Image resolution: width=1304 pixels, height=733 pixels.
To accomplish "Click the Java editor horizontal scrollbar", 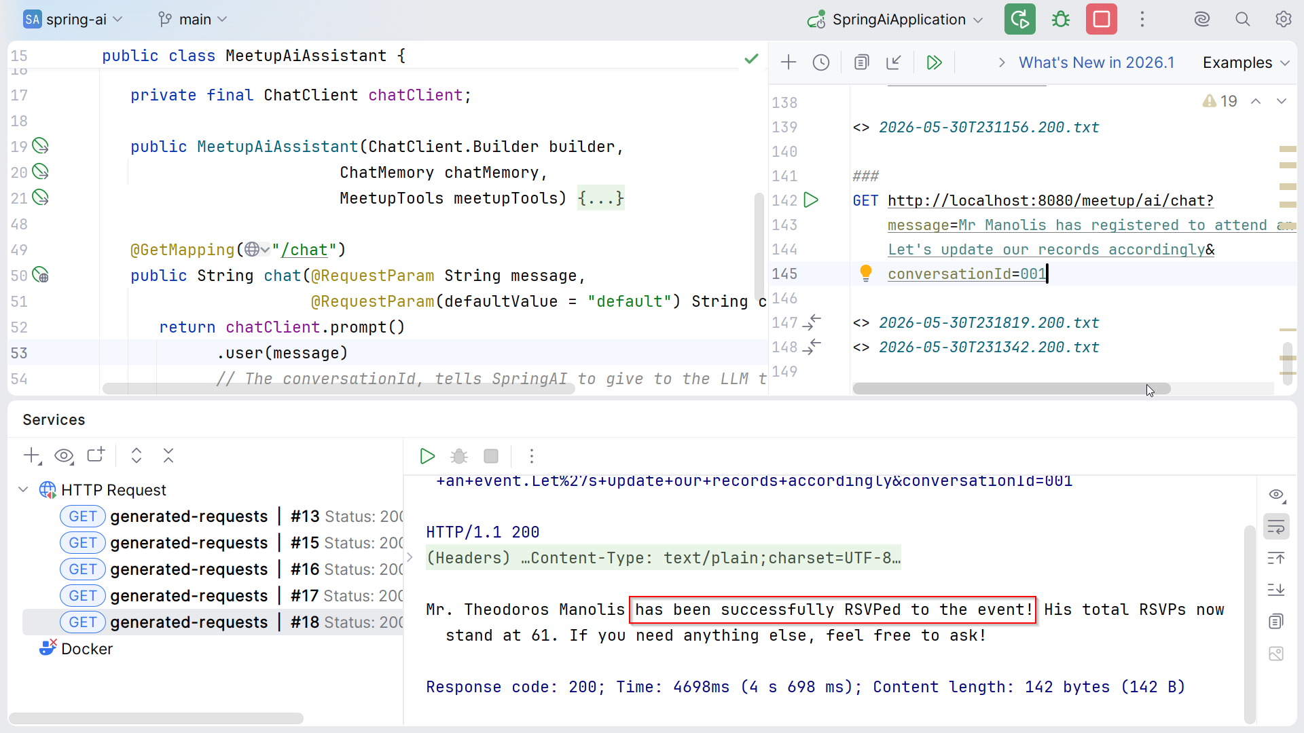I will tap(338, 388).
